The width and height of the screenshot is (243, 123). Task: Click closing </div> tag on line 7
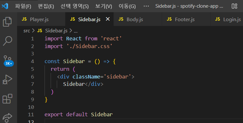coord(94,84)
